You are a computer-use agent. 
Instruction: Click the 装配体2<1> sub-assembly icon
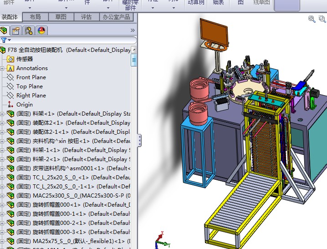10,123
